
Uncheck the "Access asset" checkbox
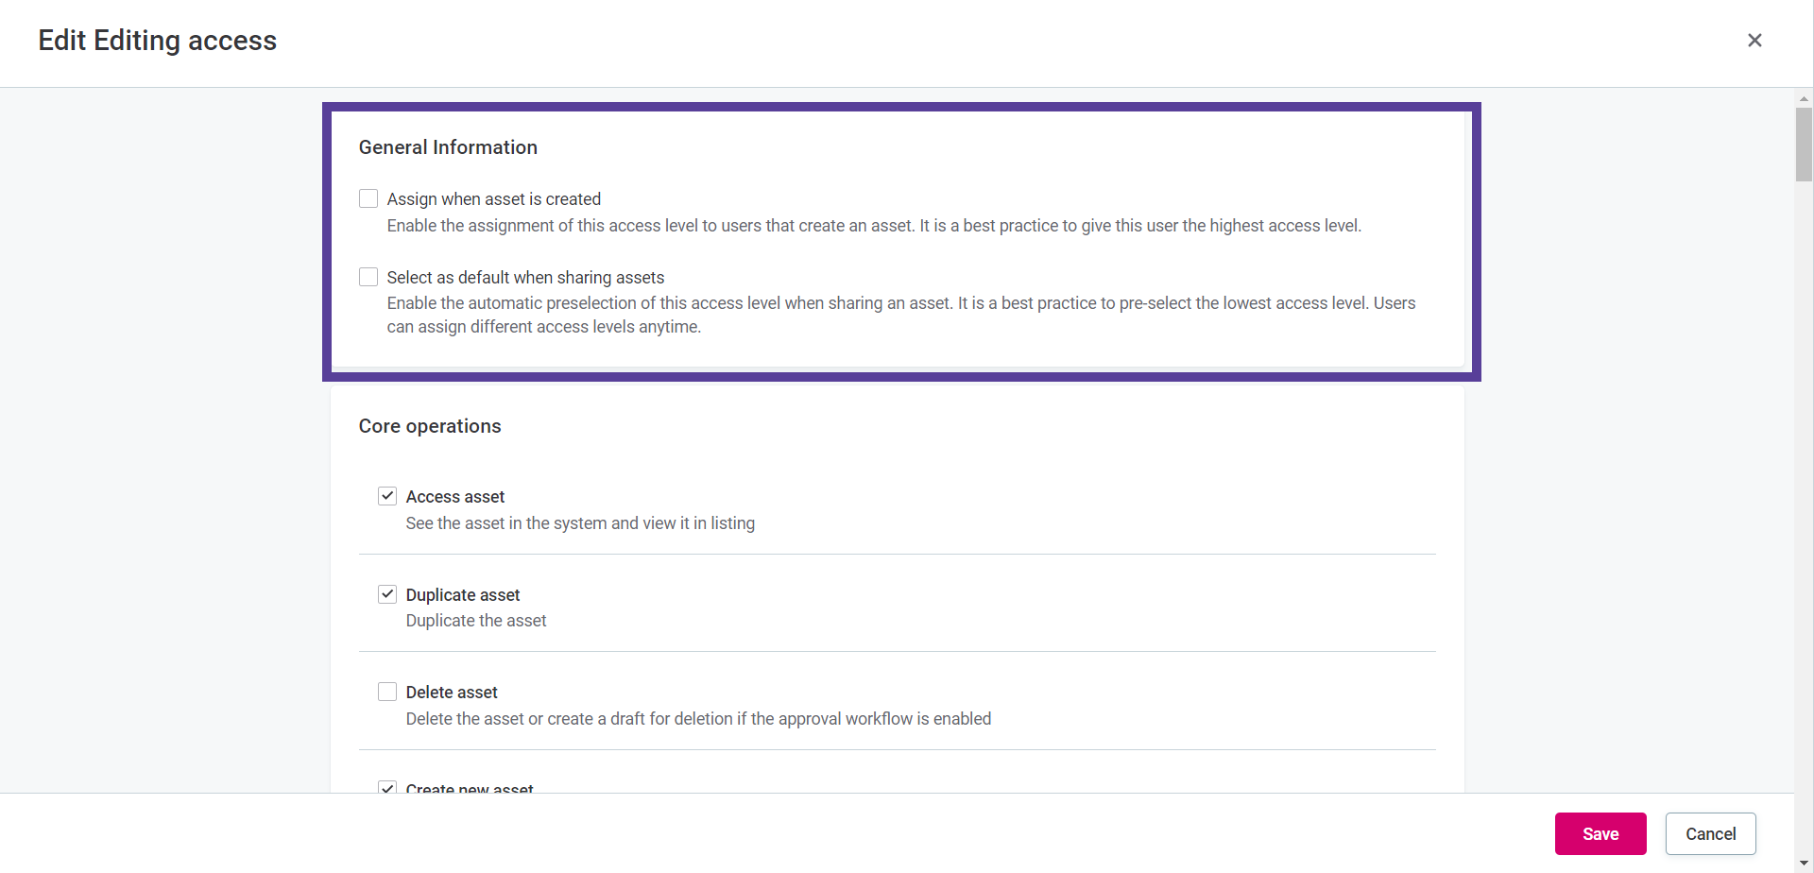387,495
